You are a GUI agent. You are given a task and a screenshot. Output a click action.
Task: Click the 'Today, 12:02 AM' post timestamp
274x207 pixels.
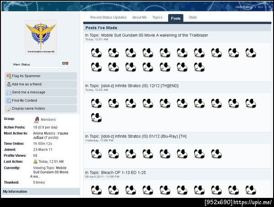coord(97,90)
